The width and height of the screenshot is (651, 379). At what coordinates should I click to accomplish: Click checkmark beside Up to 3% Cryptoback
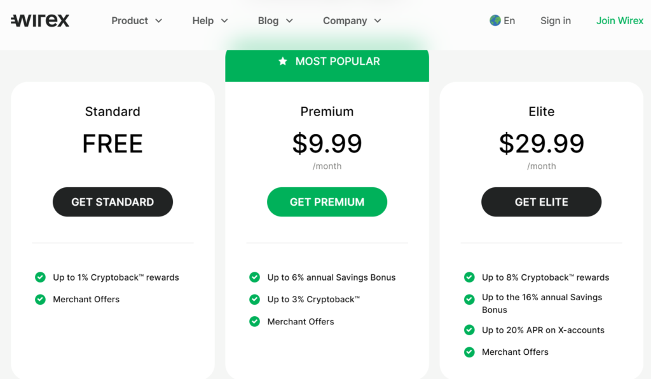pyautogui.click(x=254, y=299)
